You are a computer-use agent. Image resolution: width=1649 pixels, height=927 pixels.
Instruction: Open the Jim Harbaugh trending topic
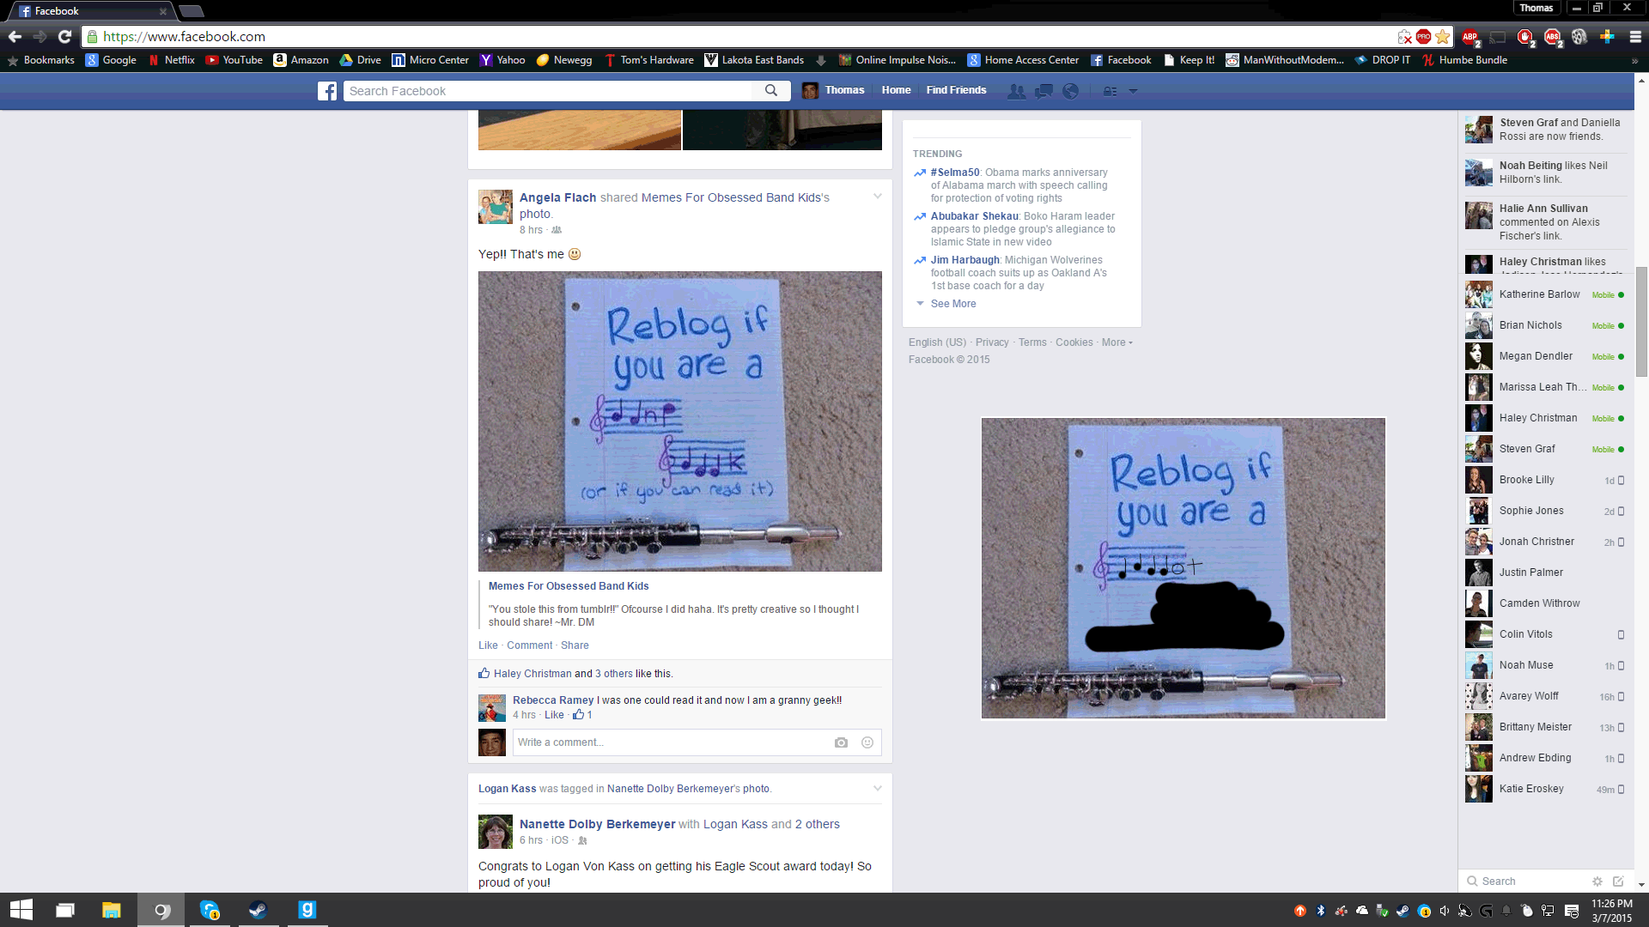[x=964, y=260]
